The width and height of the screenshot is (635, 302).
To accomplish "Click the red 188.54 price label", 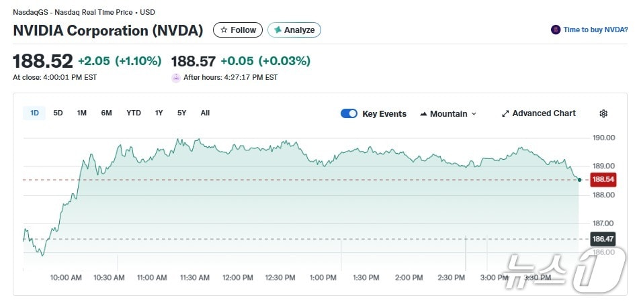I will point(603,180).
